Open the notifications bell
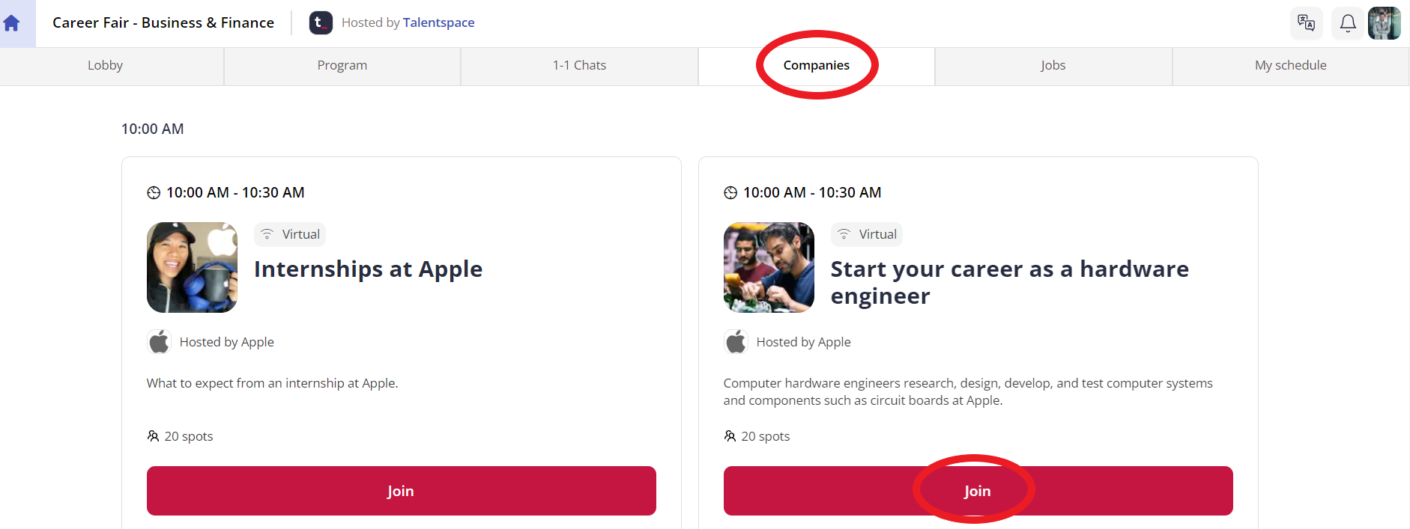The height and width of the screenshot is (529, 1410). (1348, 23)
